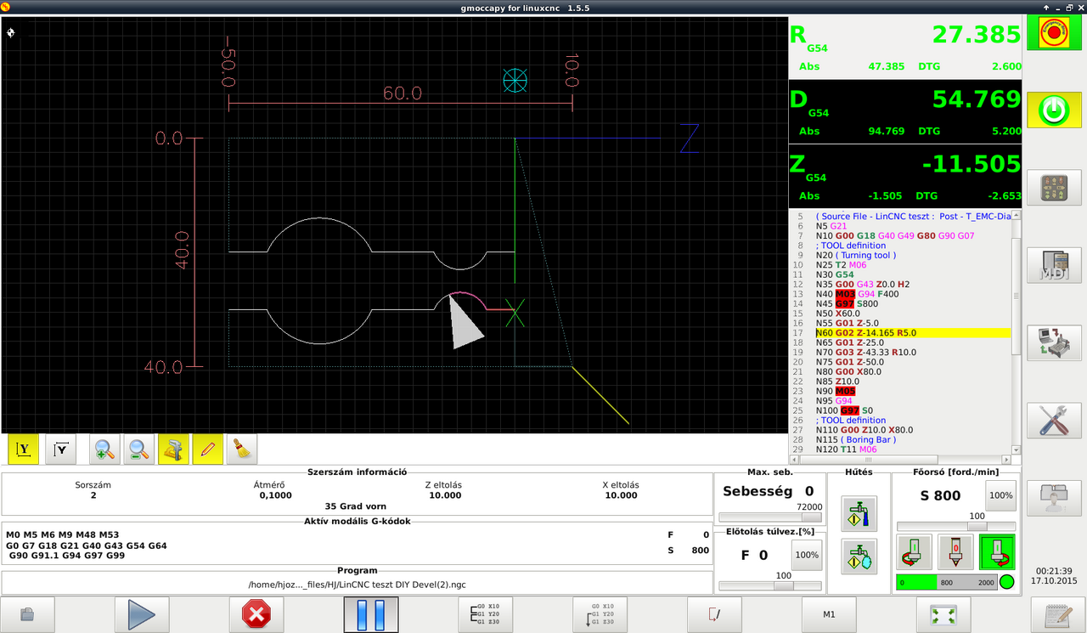Stop the spindle with the middle button
The height and width of the screenshot is (633, 1087).
point(955,552)
